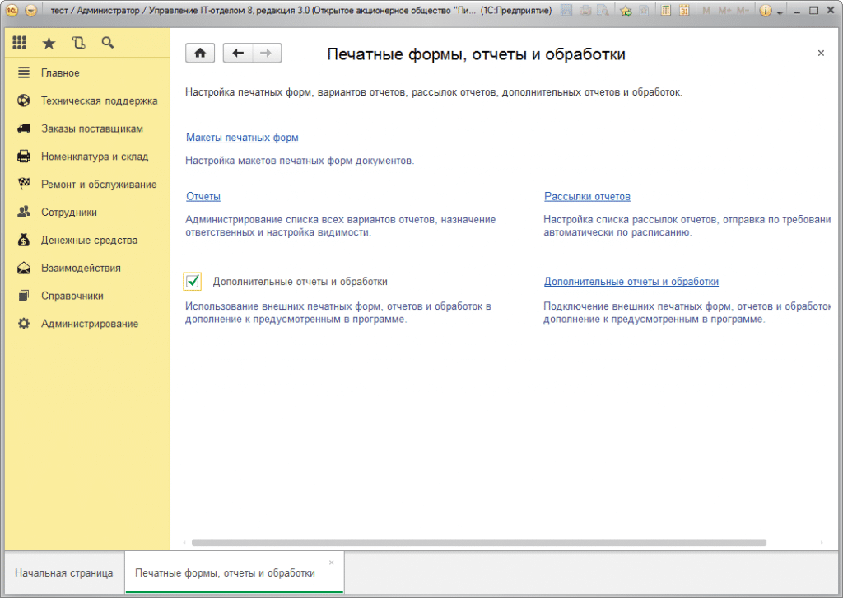The width and height of the screenshot is (843, 598).
Task: Click the horizontal scrollbar thumb
Action: point(478,543)
